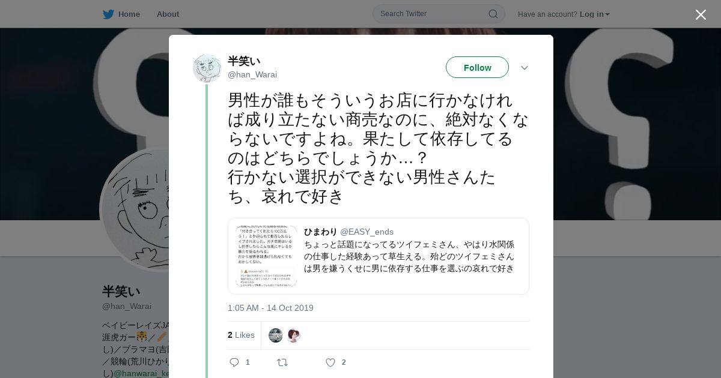The width and height of the screenshot is (721, 378).
Task: Follow the user @han_Warai
Action: pyautogui.click(x=477, y=67)
